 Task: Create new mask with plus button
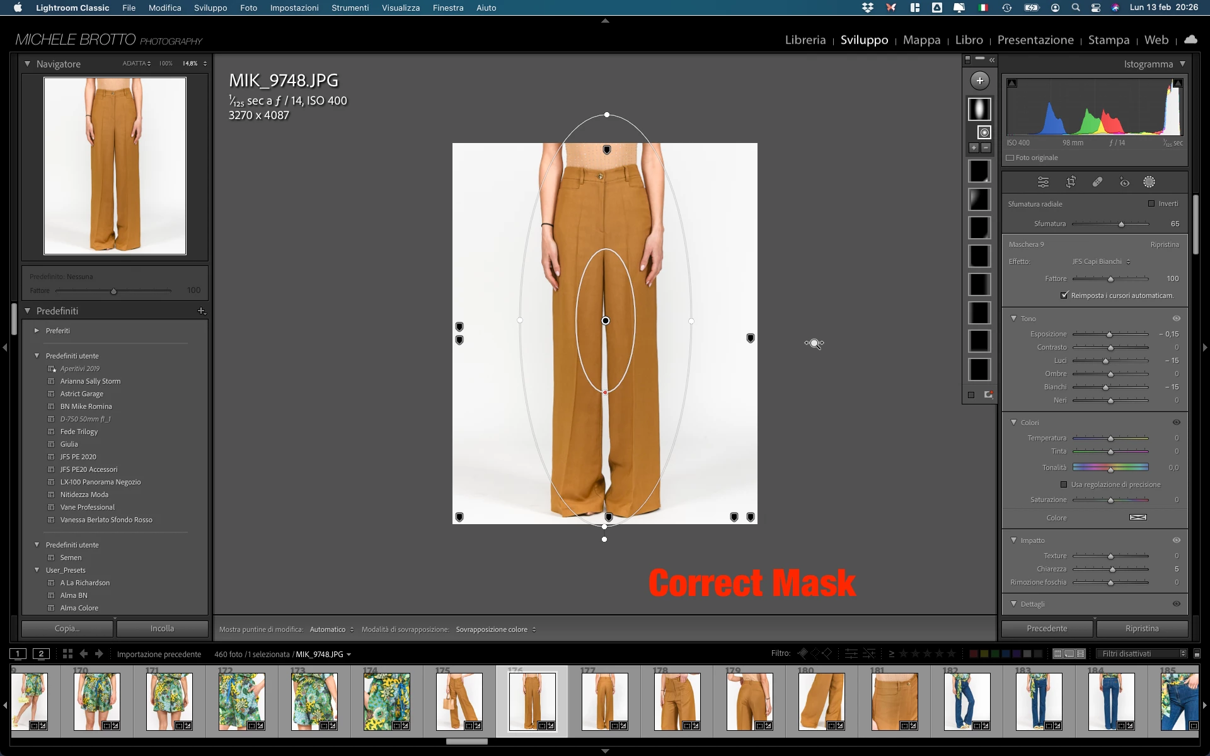click(x=979, y=81)
